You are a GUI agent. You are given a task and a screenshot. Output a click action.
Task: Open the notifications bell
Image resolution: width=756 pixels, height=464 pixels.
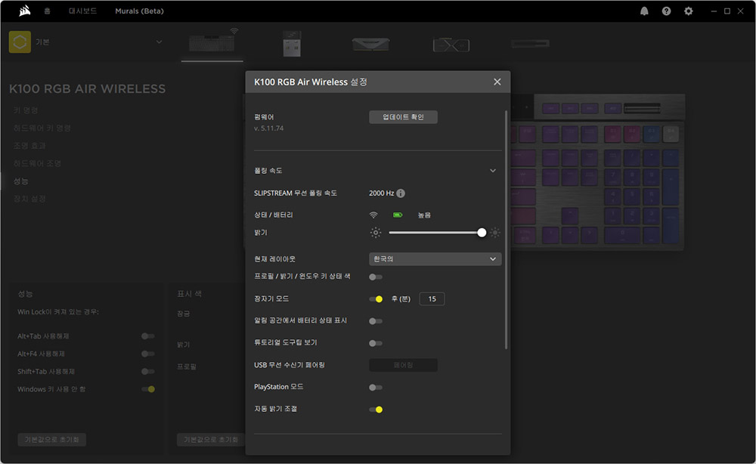(x=644, y=11)
